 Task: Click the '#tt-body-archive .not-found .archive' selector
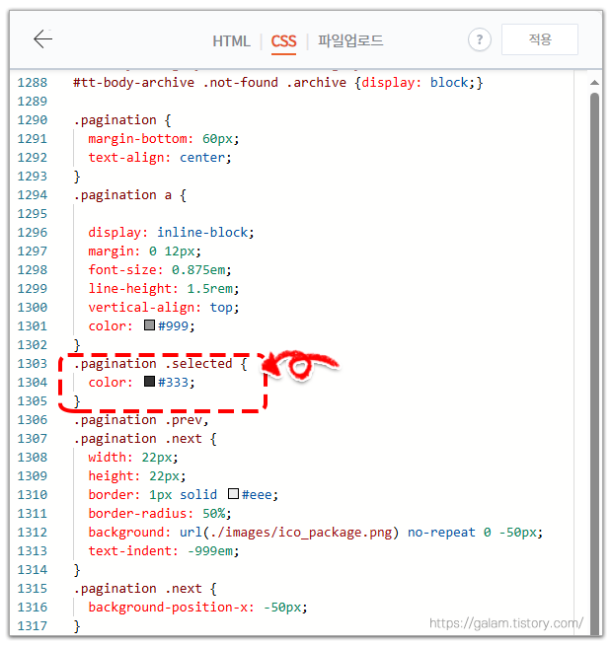[x=209, y=83]
